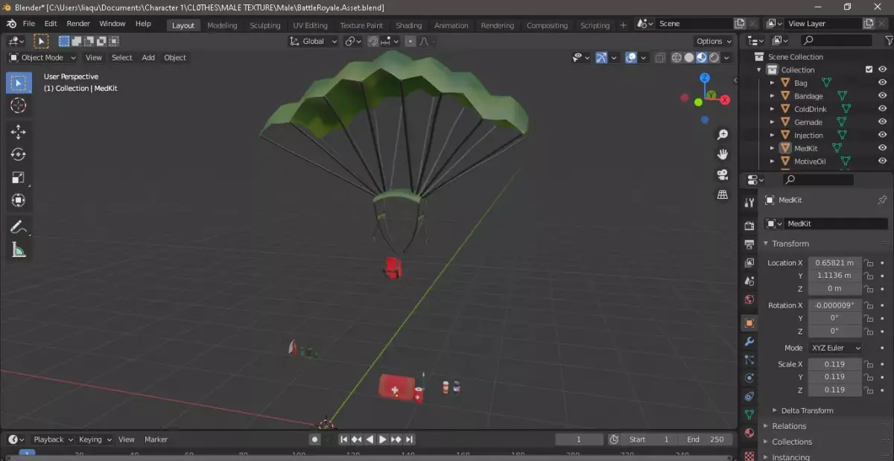Collapse the Collection tree in outliner

pos(760,70)
